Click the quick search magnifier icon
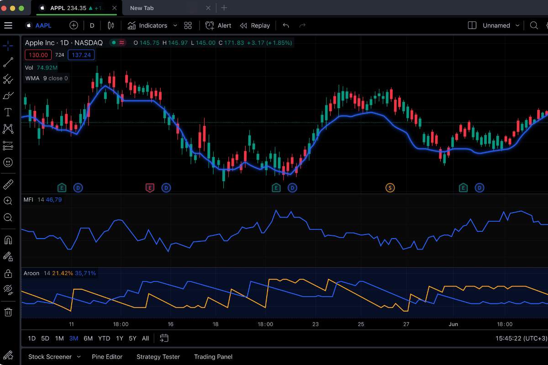 534,26
